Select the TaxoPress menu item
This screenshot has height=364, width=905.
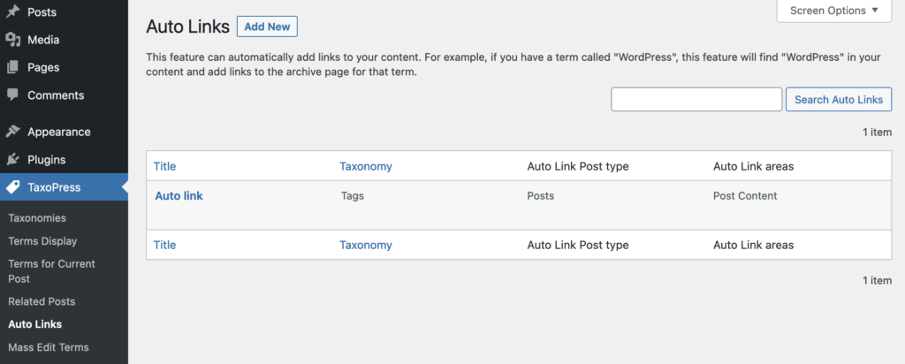pyautogui.click(x=64, y=187)
